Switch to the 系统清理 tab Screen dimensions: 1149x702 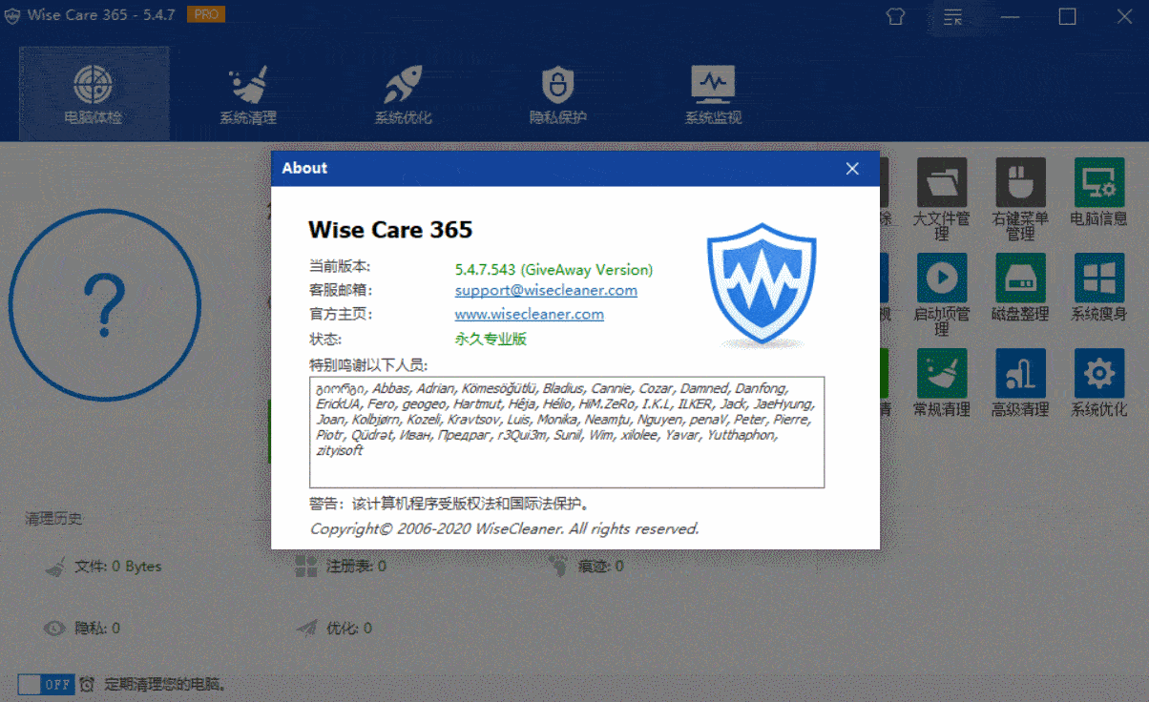(x=248, y=93)
